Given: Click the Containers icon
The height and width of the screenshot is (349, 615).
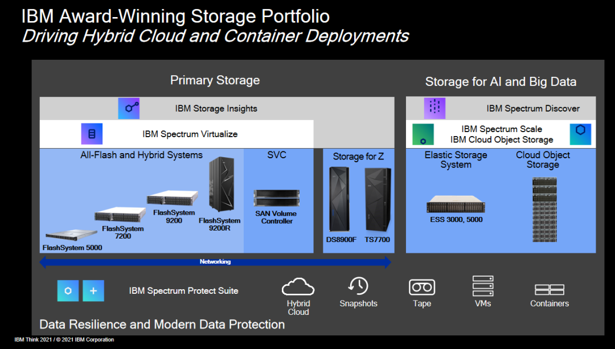Looking at the screenshot, I should click(x=550, y=290).
